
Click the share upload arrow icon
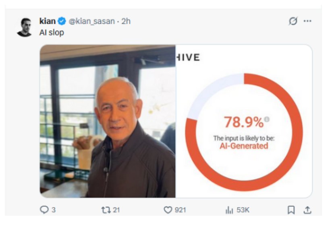[x=307, y=210]
